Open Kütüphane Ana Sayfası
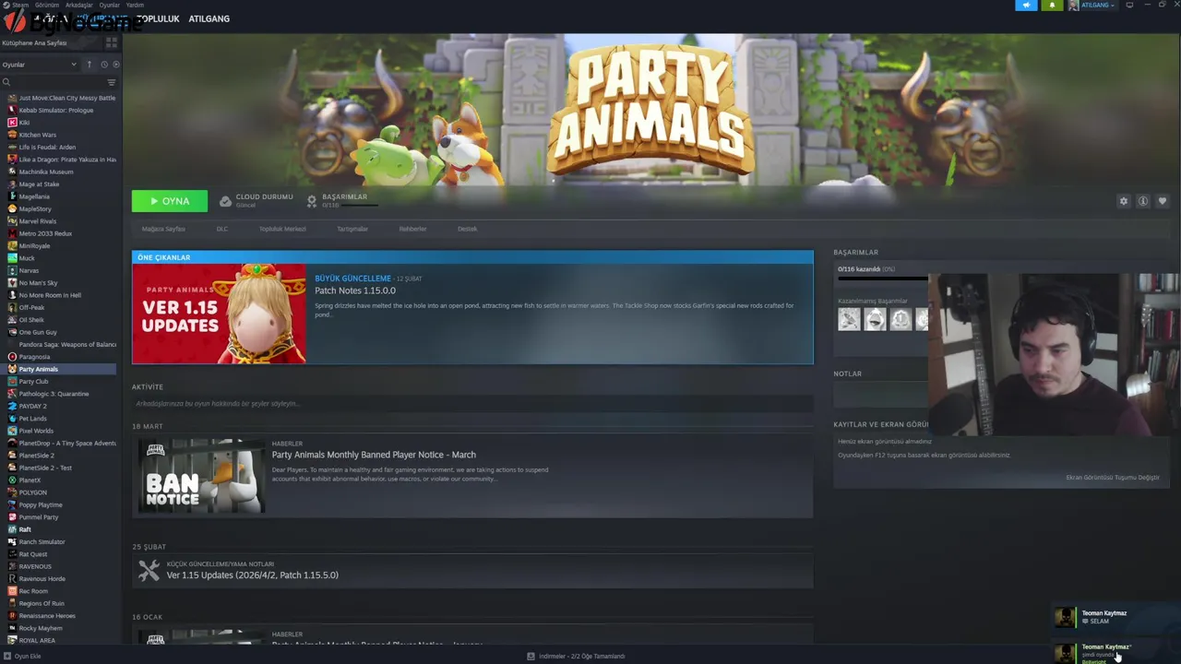The height and width of the screenshot is (664, 1181). point(34,42)
